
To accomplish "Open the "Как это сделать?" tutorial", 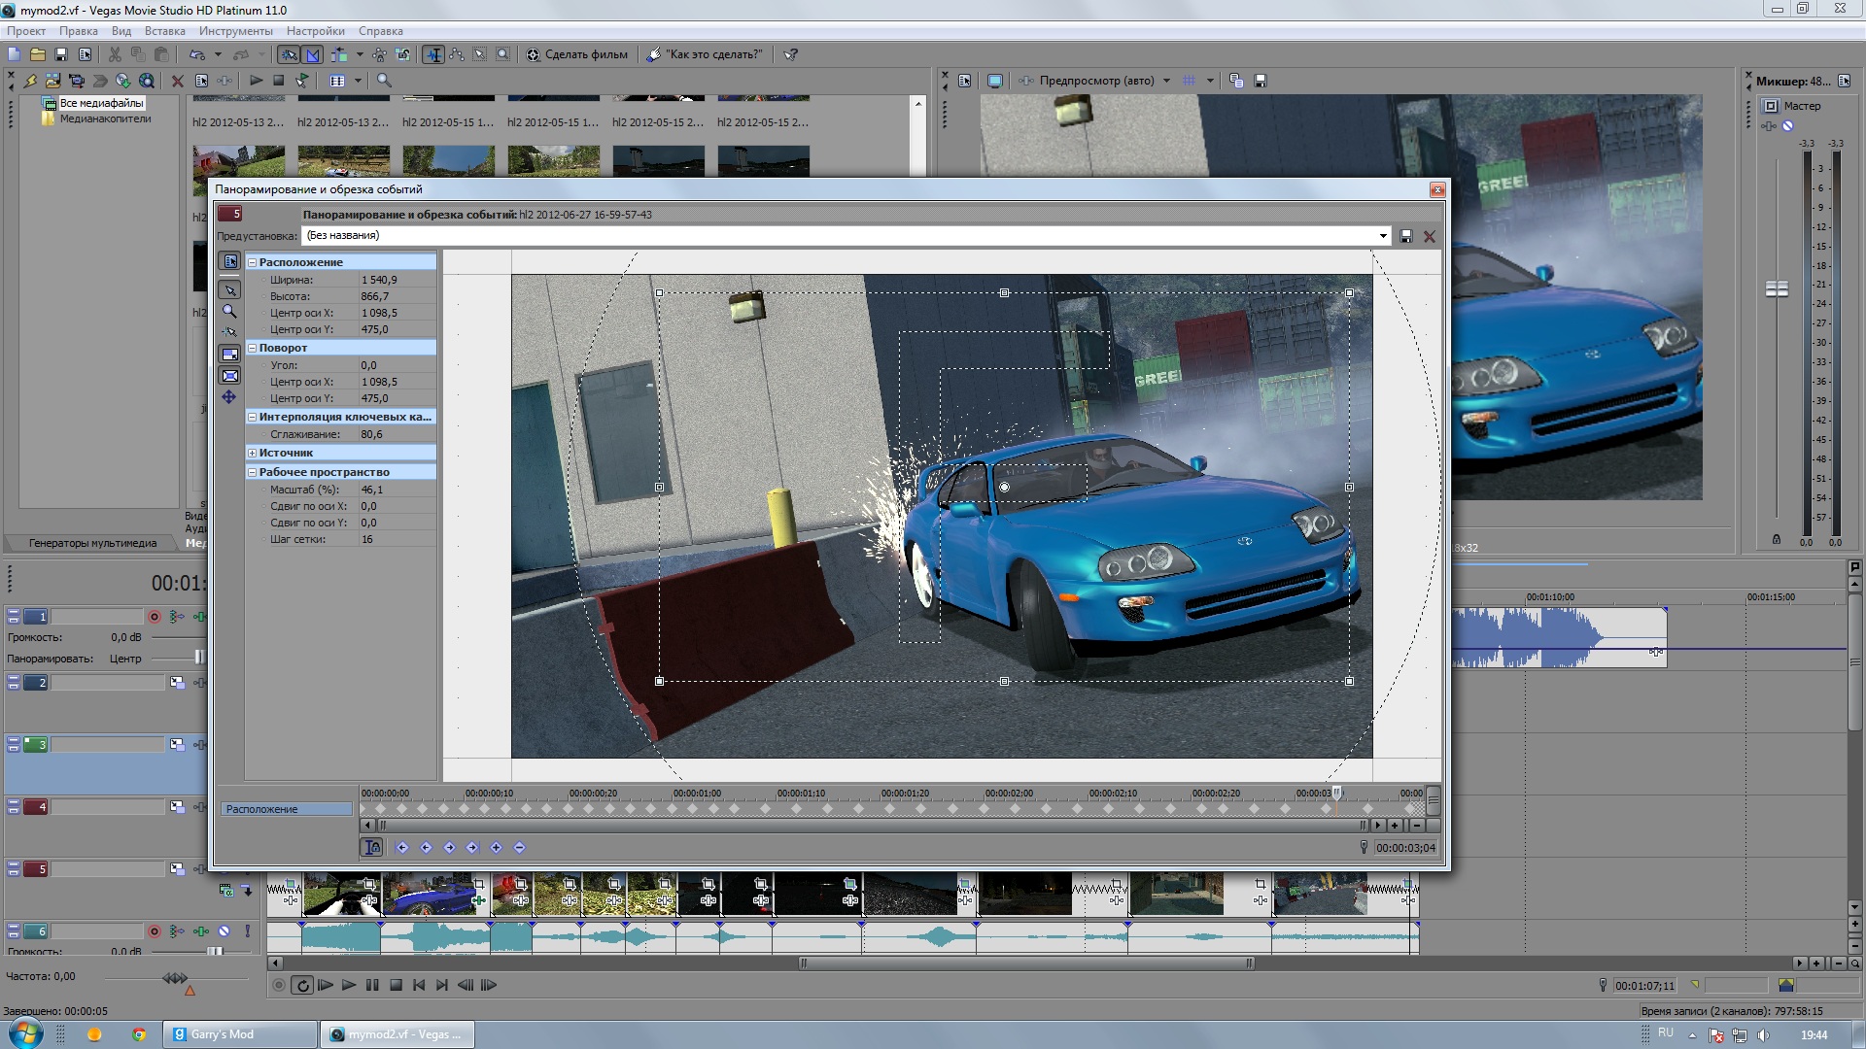I will click(706, 54).
